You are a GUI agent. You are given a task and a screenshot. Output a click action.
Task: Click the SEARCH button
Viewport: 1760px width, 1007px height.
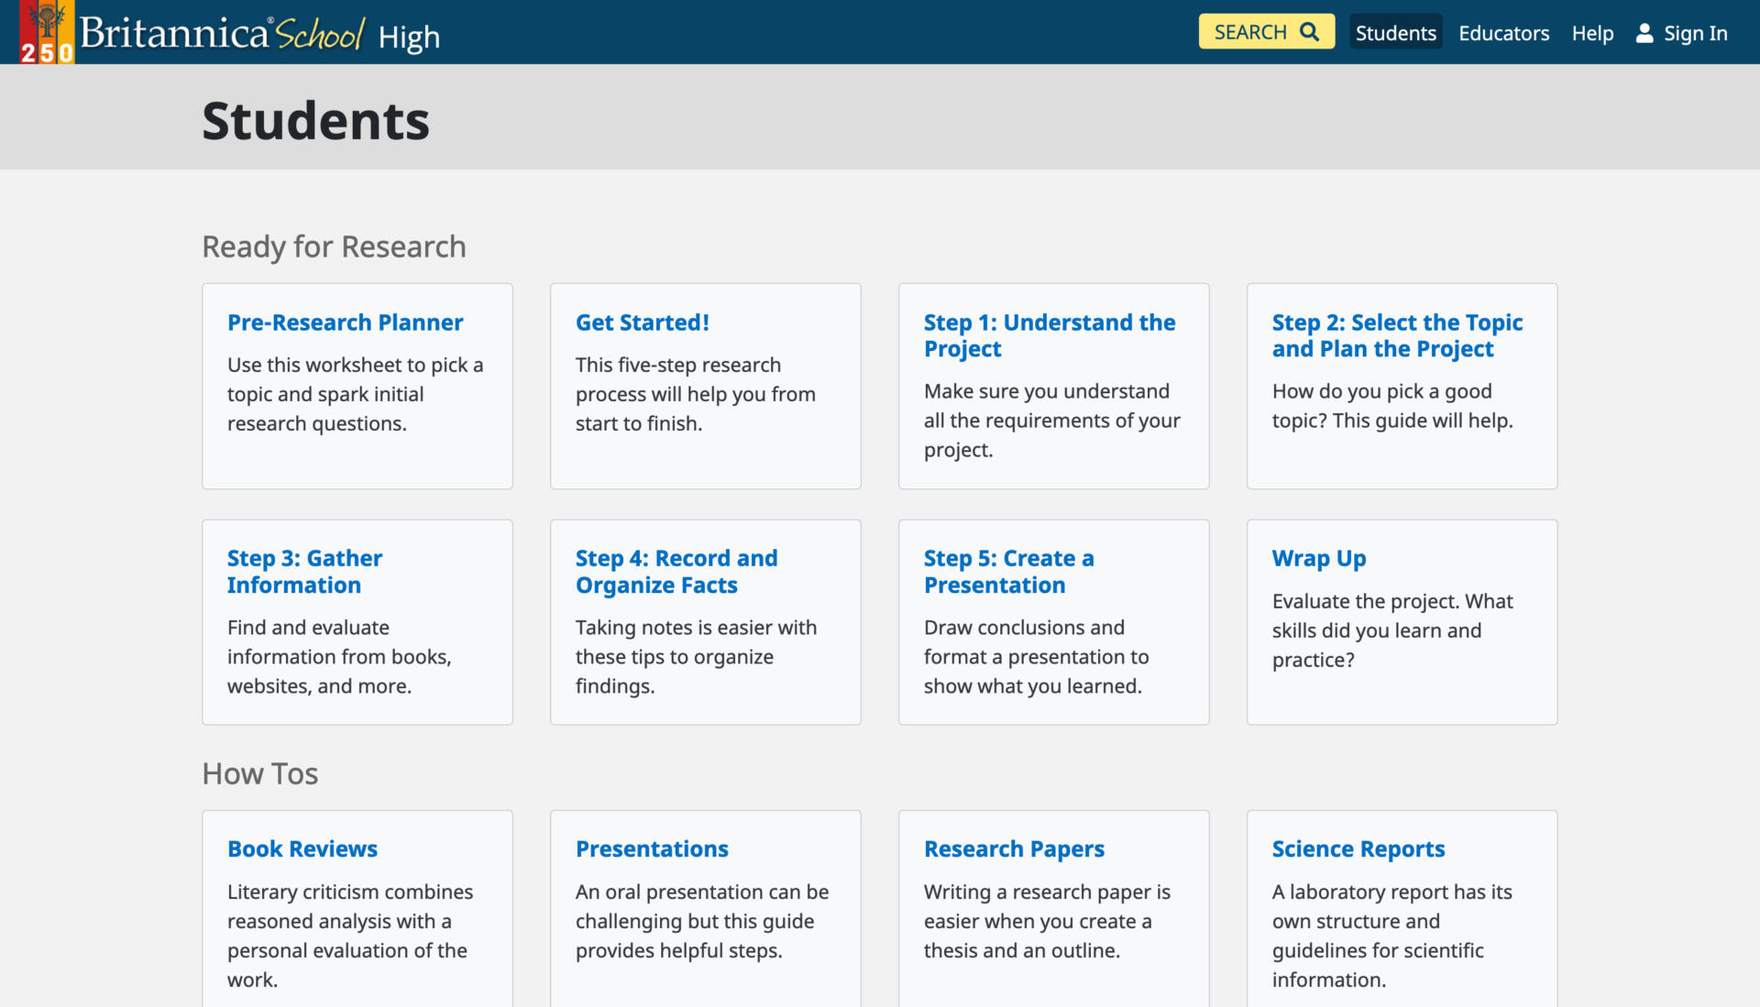point(1266,30)
